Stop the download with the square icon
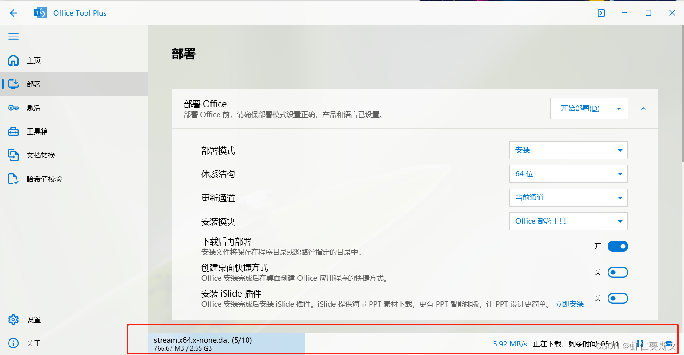The width and height of the screenshot is (684, 355). 669,343
